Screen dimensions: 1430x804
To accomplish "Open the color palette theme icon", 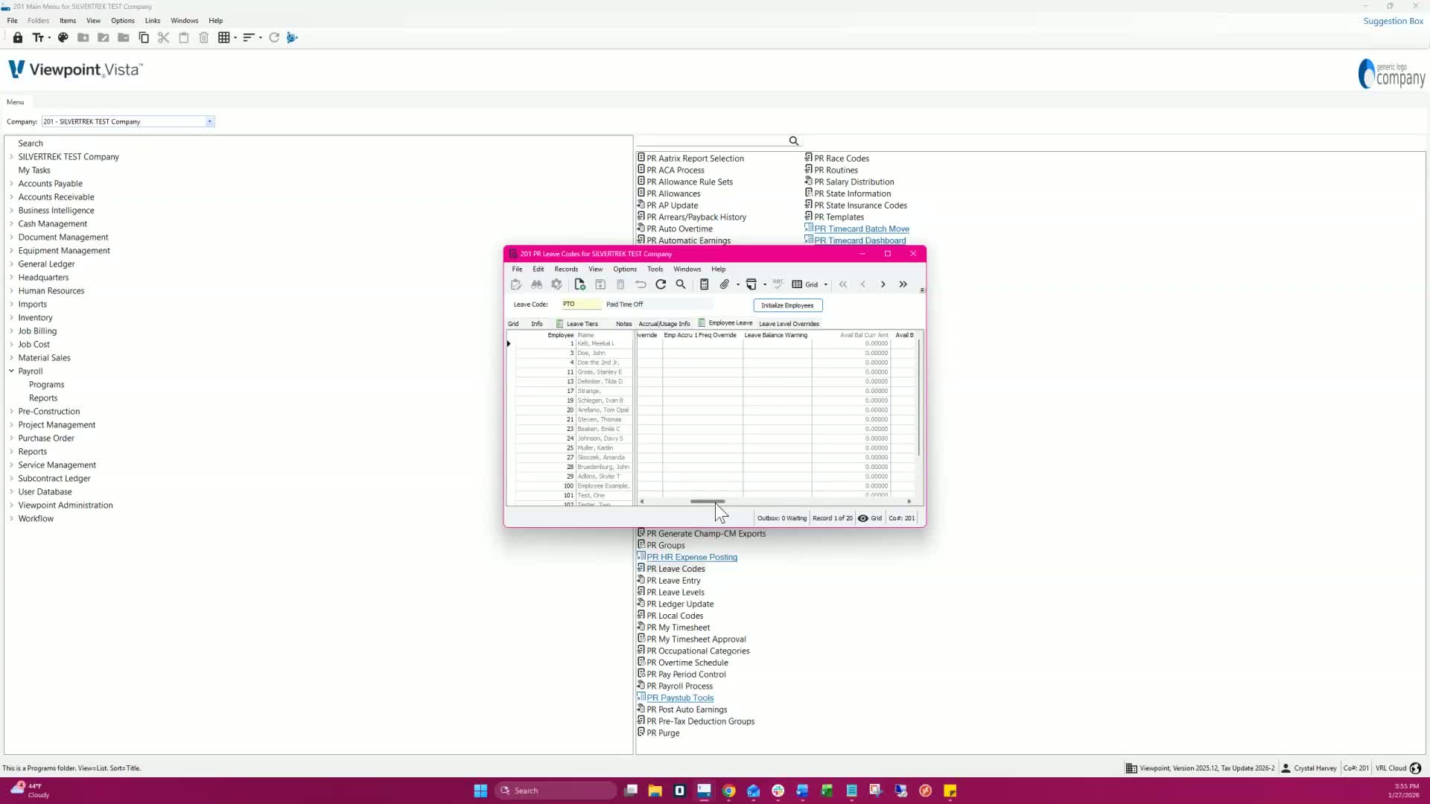I will (63, 37).
